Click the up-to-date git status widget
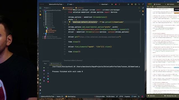The width and height of the screenshot is (179, 100). pyautogui.click(x=100, y=96)
